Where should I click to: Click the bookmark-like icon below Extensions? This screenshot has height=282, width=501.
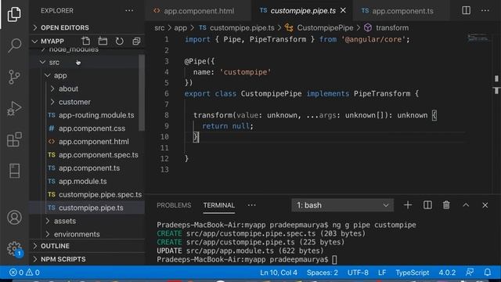14,171
